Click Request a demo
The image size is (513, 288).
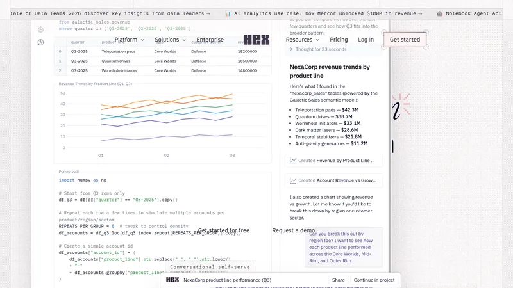[x=294, y=230]
